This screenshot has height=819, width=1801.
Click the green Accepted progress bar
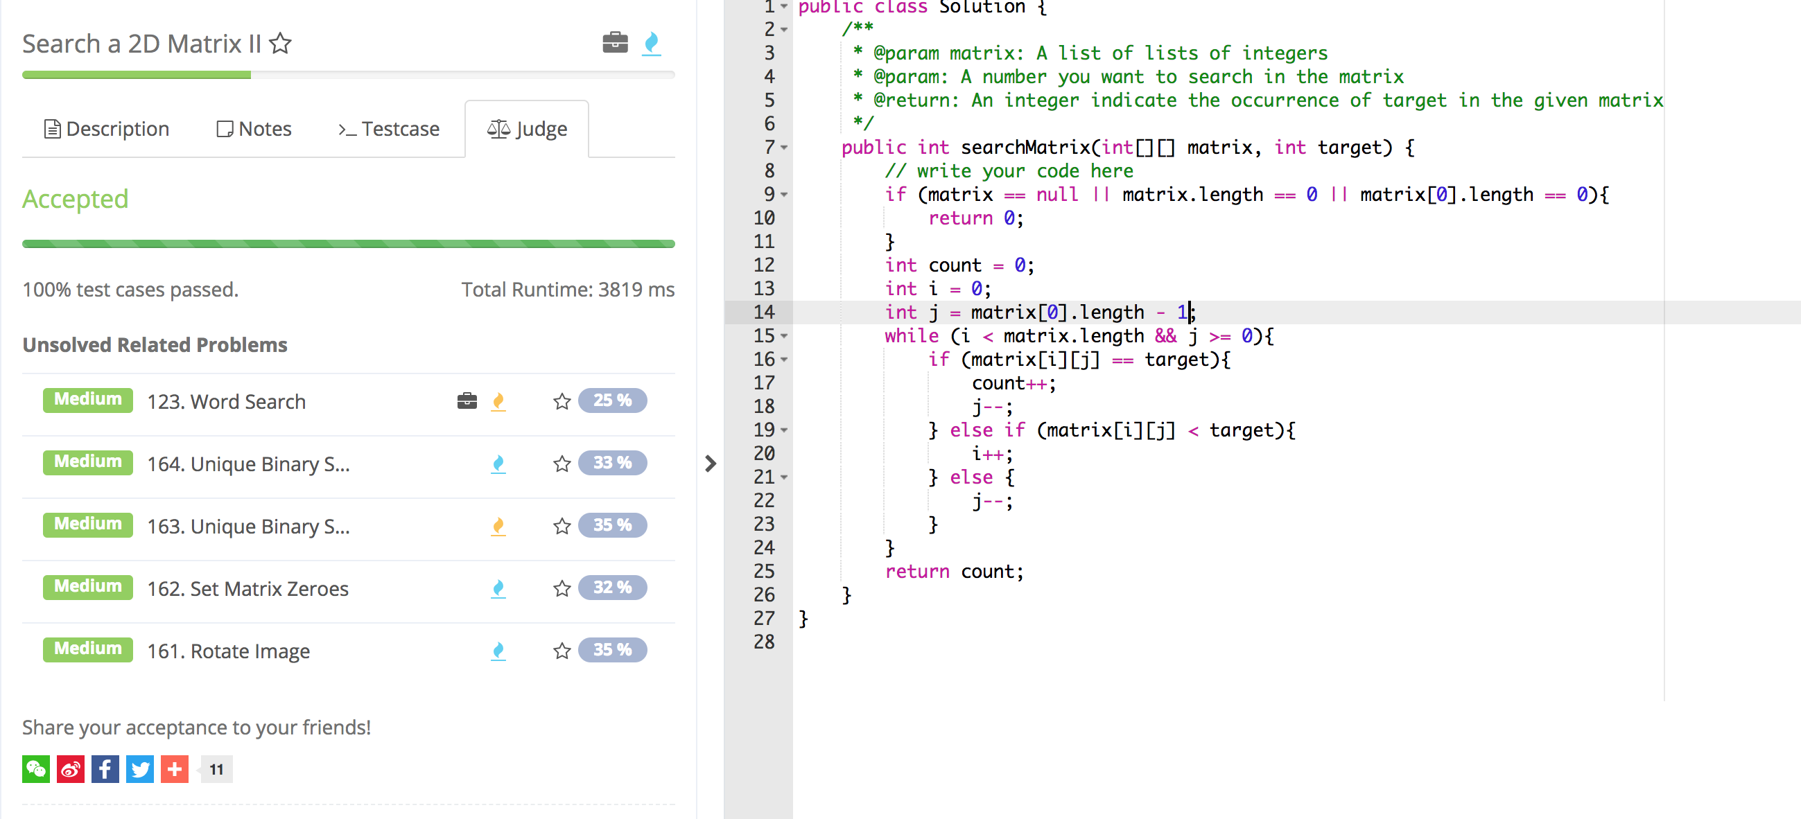coord(348,244)
